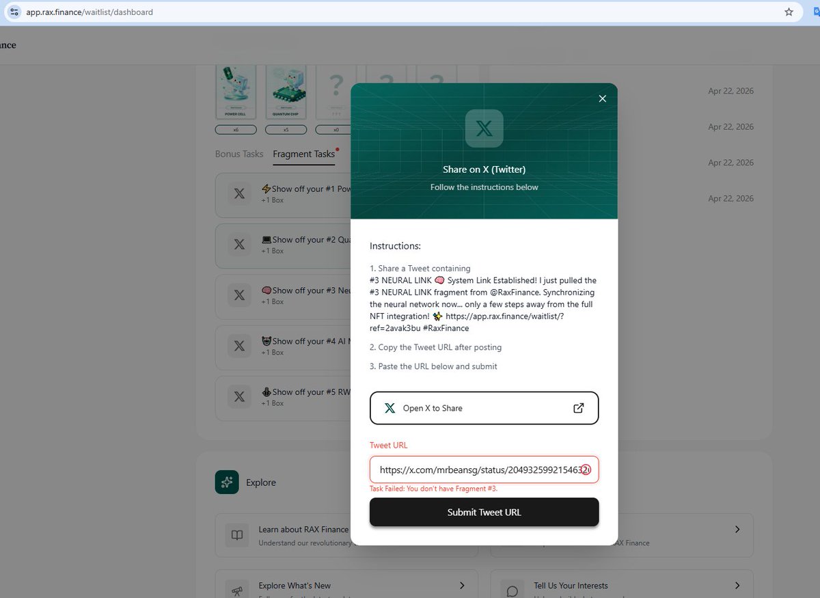Switch to Bonus Tasks tab
820x598 pixels.
(239, 154)
